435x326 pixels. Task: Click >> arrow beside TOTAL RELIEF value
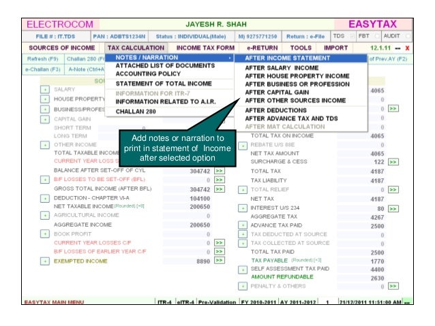tap(393, 189)
